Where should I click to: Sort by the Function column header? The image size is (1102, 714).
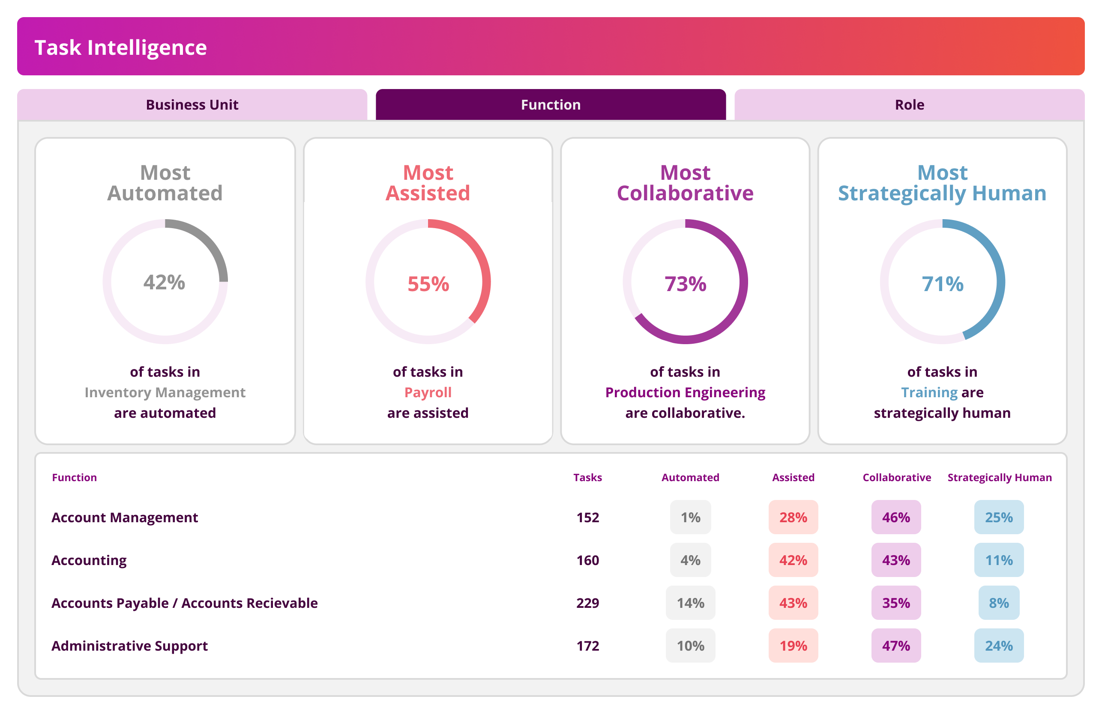pos(75,478)
